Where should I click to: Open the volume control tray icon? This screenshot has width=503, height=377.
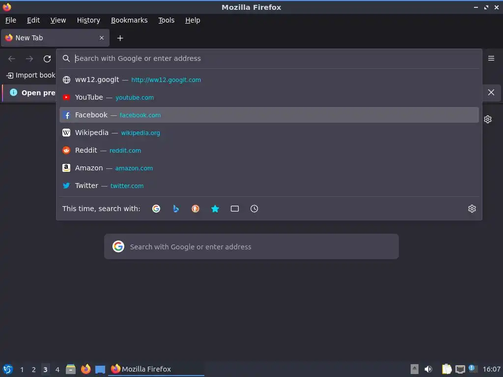(x=428, y=369)
